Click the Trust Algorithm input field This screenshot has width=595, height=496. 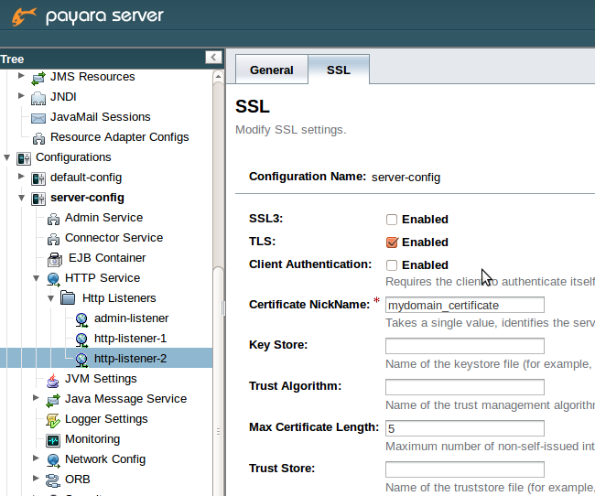coord(465,387)
